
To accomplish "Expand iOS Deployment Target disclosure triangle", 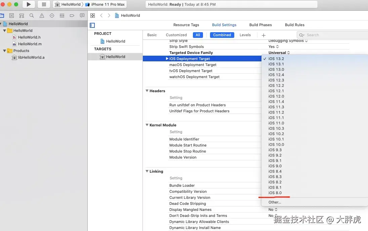I will click(167, 59).
